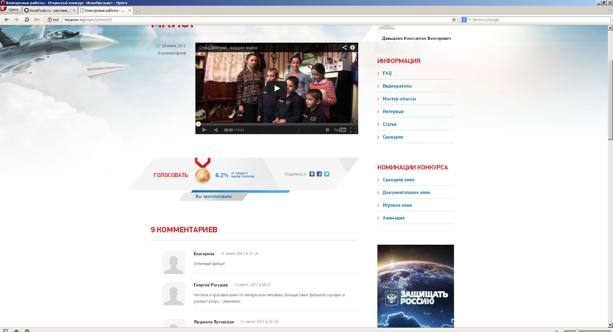Open the Интервью link
The image size is (613, 332).
[393, 112]
